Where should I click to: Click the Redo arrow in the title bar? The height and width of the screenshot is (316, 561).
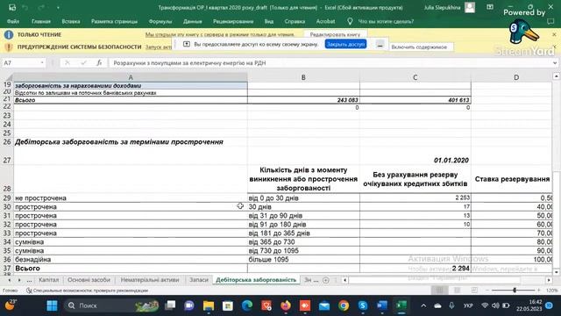point(41,7)
